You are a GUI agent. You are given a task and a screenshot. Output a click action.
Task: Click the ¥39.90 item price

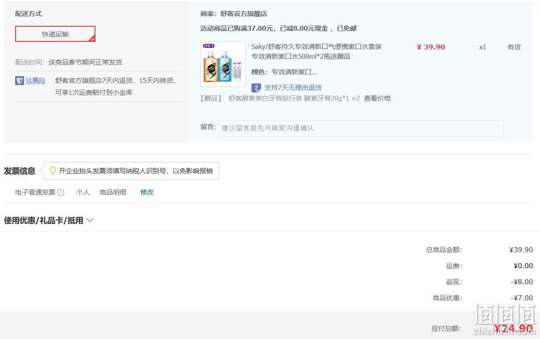(x=431, y=47)
